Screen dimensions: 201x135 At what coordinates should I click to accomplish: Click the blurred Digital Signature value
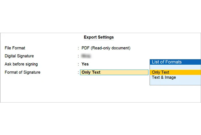[x=85, y=56]
